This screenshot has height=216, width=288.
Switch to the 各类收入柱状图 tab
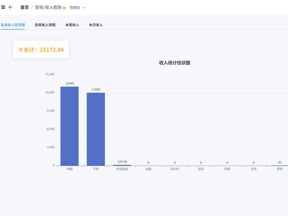click(x=13, y=25)
